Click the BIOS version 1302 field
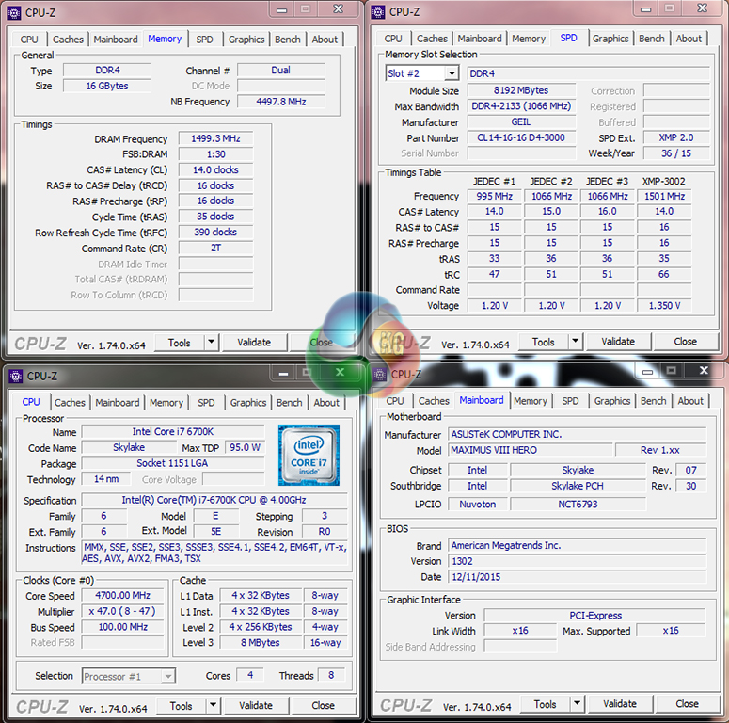This screenshot has width=729, height=723. 578,561
